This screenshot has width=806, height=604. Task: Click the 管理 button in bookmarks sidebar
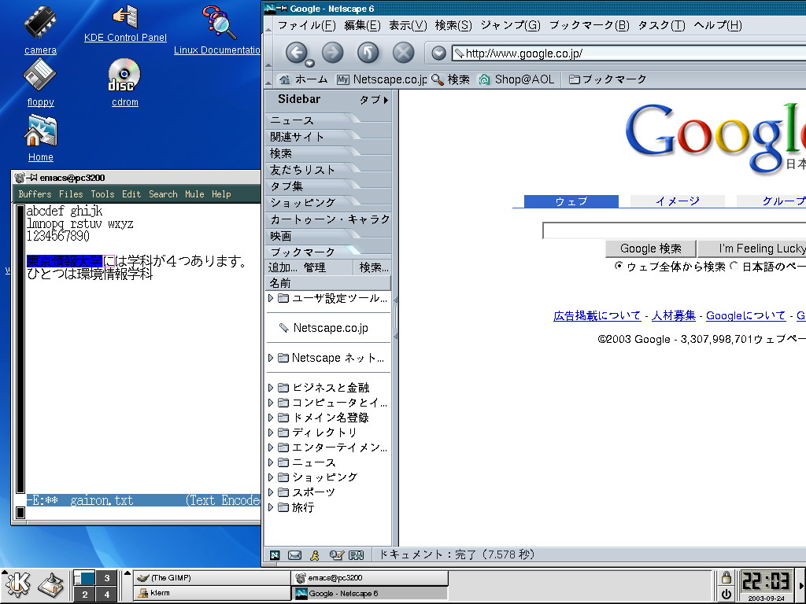pos(315,267)
